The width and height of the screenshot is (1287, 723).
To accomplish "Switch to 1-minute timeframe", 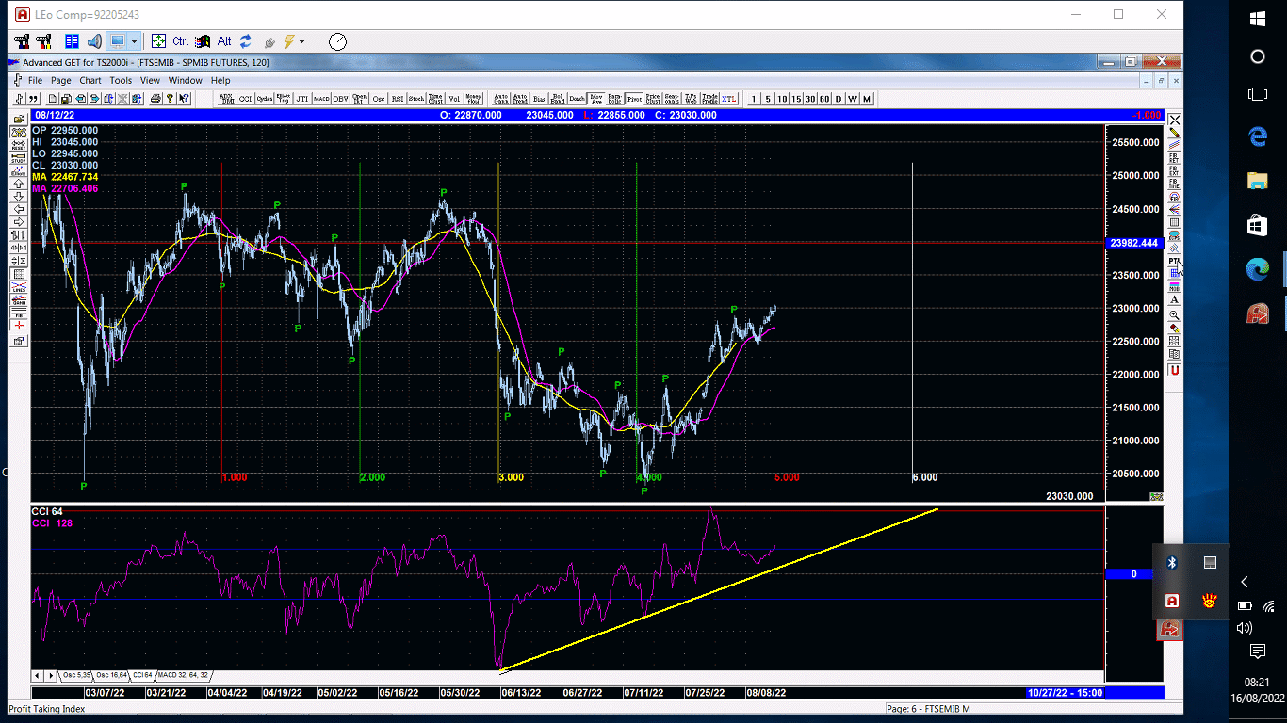I will click(753, 98).
